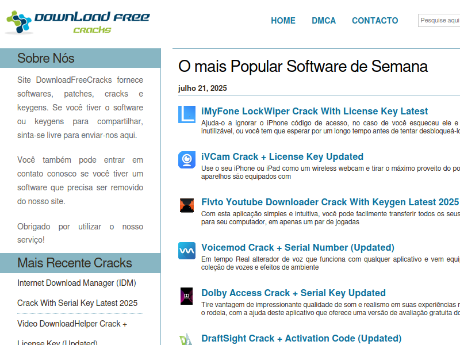This screenshot has width=460, height=345.
Task: Click the paragraph starting 'Você também pode entrar'
Action: (80, 181)
